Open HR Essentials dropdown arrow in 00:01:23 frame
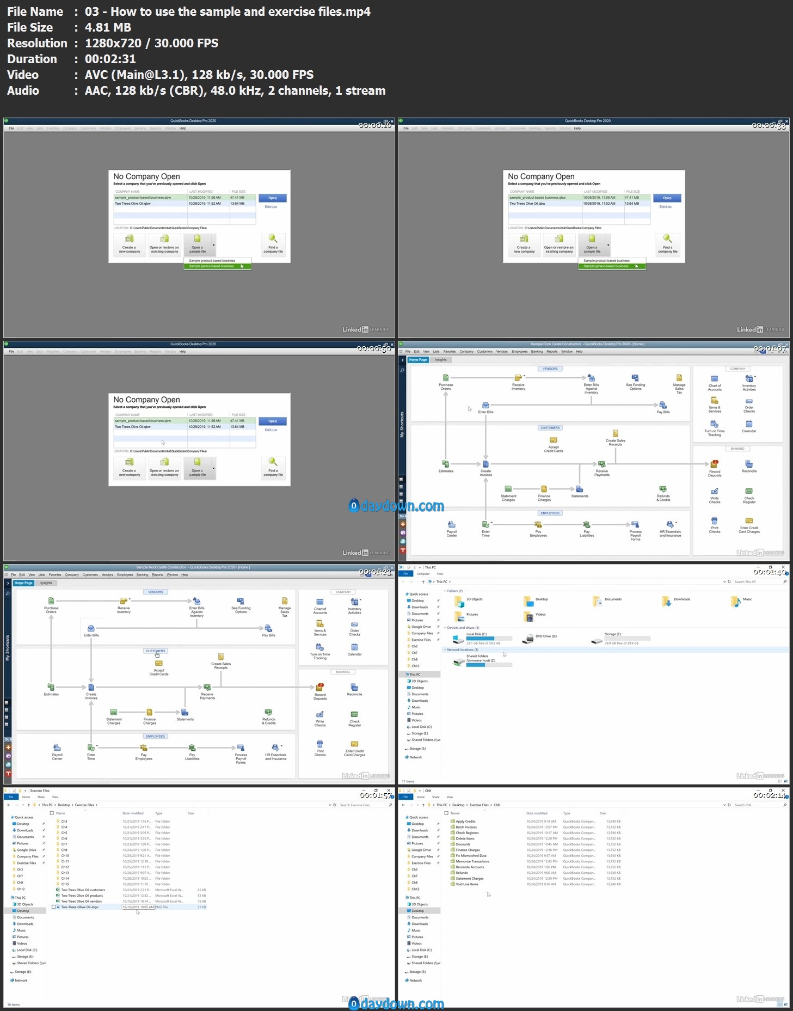Image resolution: width=793 pixels, height=1011 pixels. [281, 746]
